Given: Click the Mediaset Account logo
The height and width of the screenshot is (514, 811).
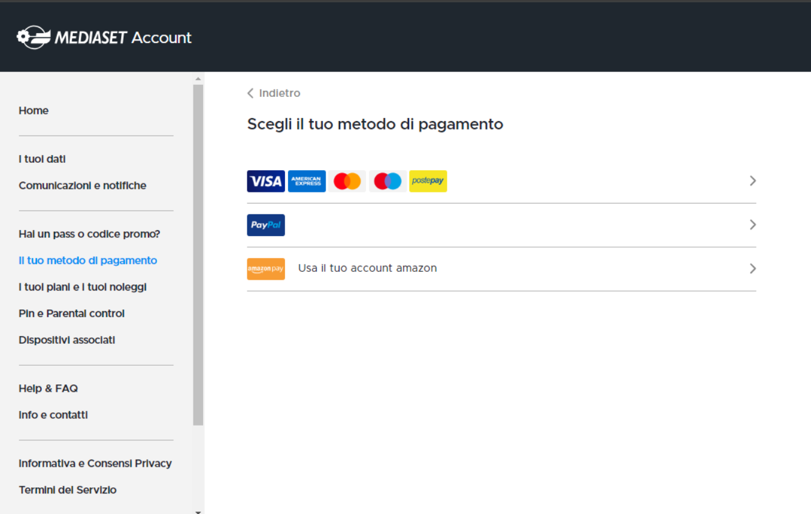Looking at the screenshot, I should click(104, 38).
